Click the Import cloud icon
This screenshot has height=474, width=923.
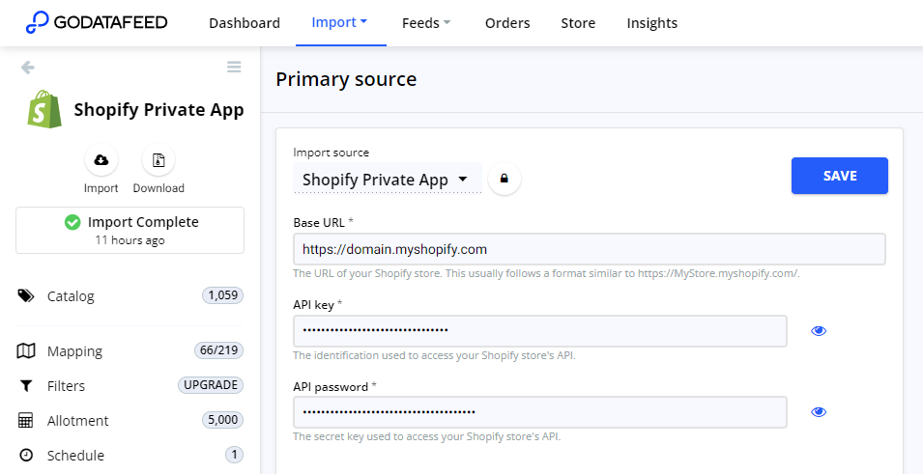point(101,160)
